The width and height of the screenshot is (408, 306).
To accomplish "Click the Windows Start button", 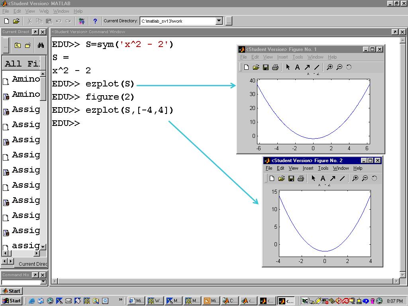I will click(12, 301).
